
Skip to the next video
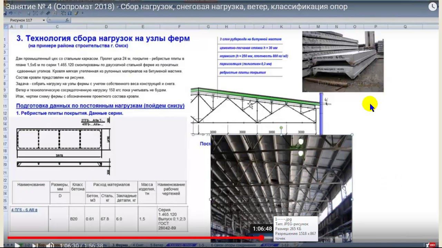tap(35, 245)
